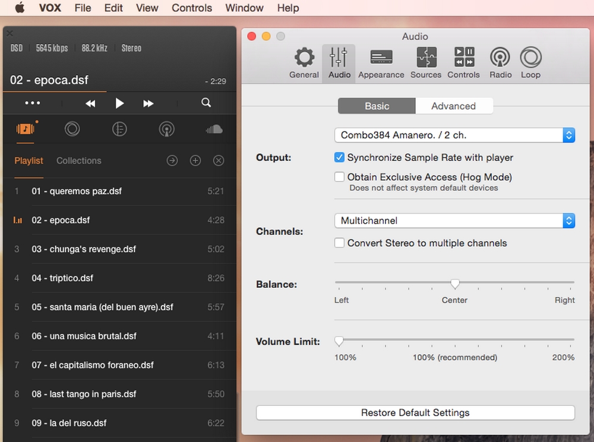Switch to the SoundCloud source icon
The image size is (594, 442).
214,129
